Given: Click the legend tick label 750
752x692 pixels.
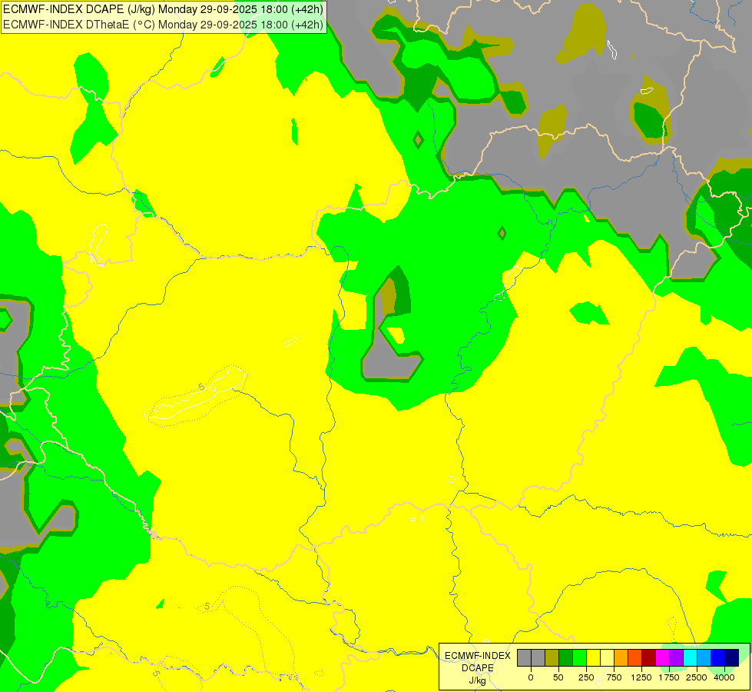Looking at the screenshot, I should 614,677.
